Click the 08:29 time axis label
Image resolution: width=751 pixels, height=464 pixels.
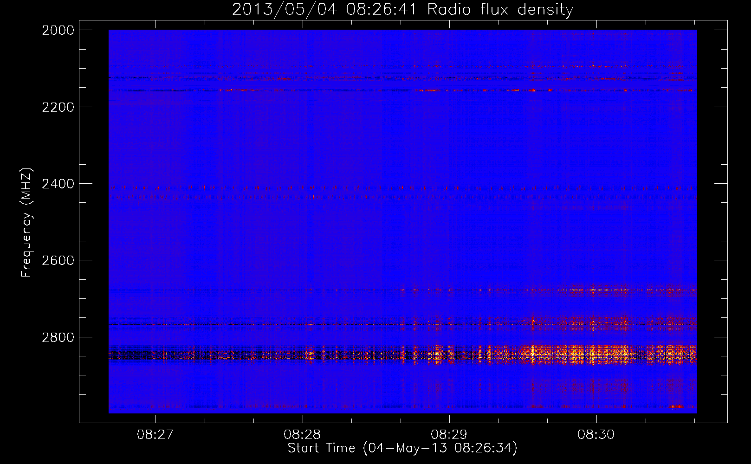(449, 435)
